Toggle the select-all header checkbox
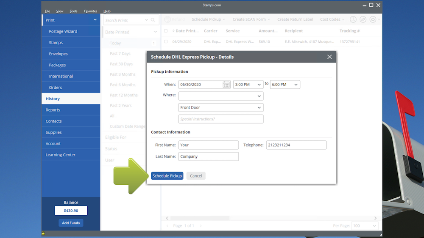 coord(166,31)
